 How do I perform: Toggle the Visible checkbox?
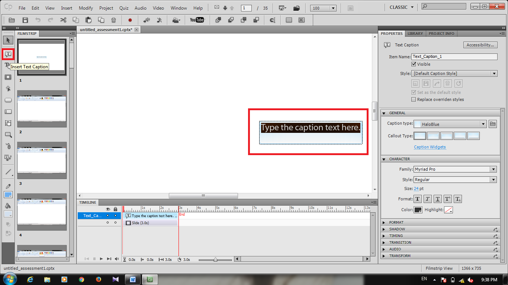point(414,64)
